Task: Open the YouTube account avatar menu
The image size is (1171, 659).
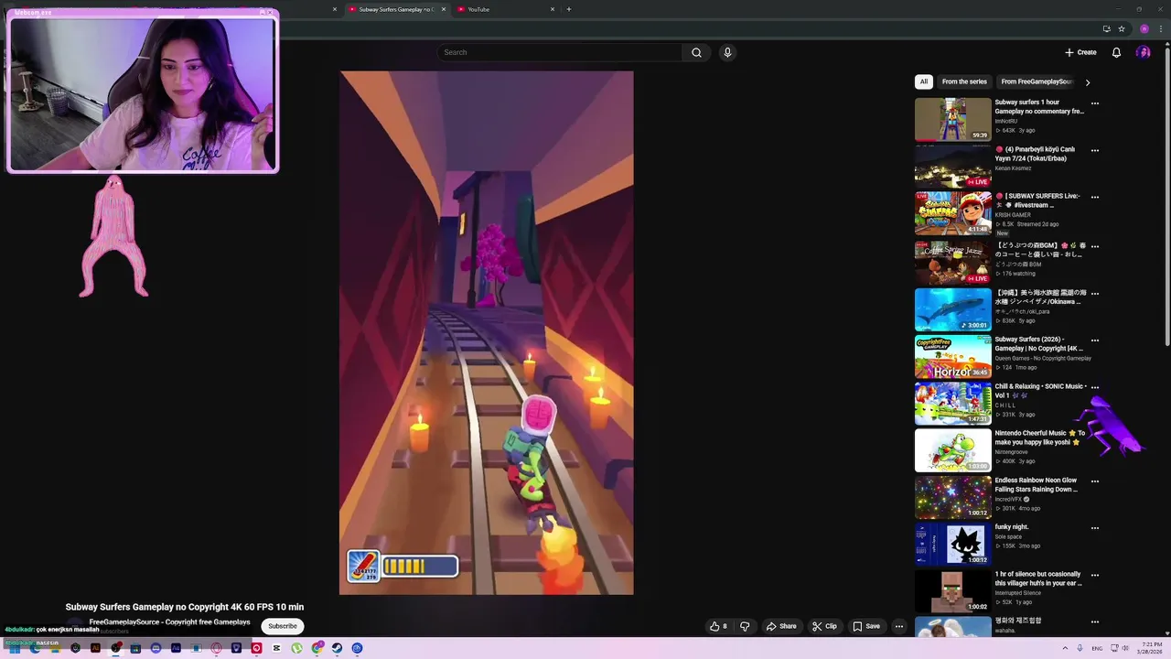Action: 1143,52
